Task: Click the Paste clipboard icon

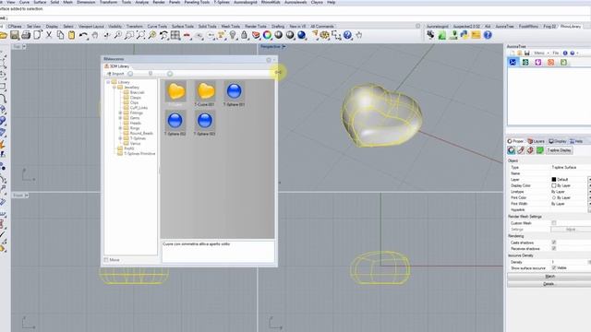Action: pos(72,35)
